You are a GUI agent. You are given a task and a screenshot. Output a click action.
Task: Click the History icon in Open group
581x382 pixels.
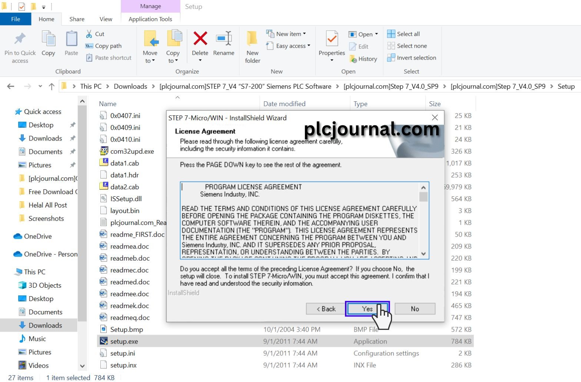pos(353,59)
